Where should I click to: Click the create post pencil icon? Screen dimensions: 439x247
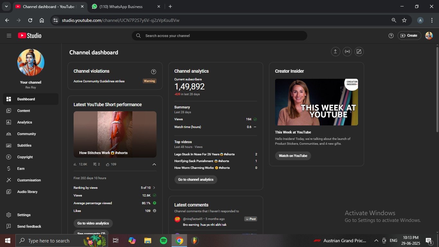tap(359, 52)
